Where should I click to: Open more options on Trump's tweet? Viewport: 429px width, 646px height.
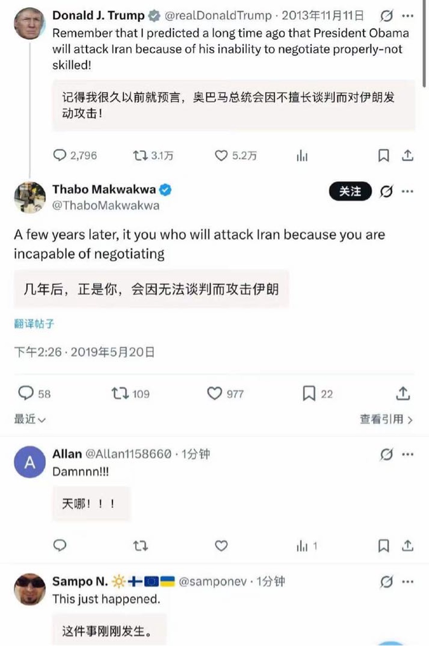point(408,16)
